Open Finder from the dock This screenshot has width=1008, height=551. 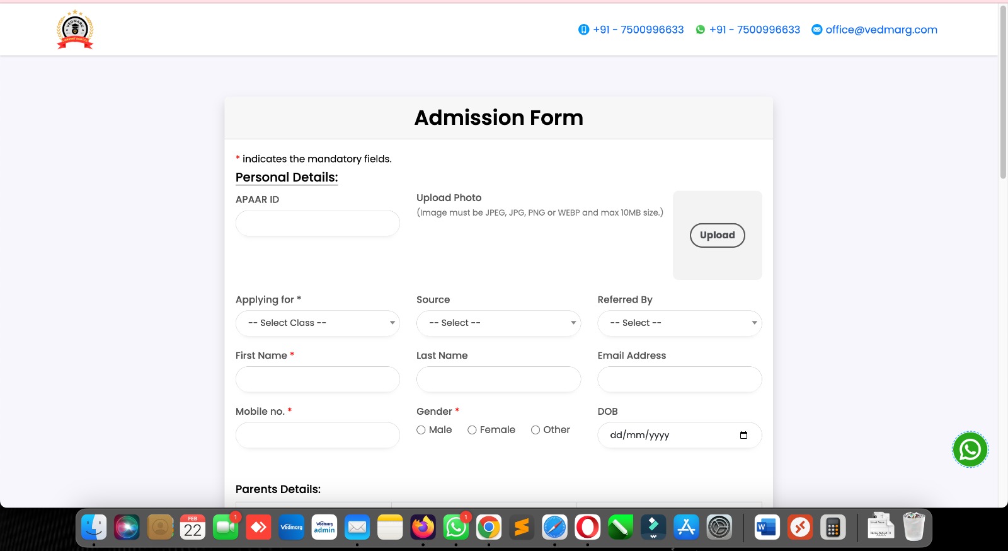pyautogui.click(x=94, y=527)
